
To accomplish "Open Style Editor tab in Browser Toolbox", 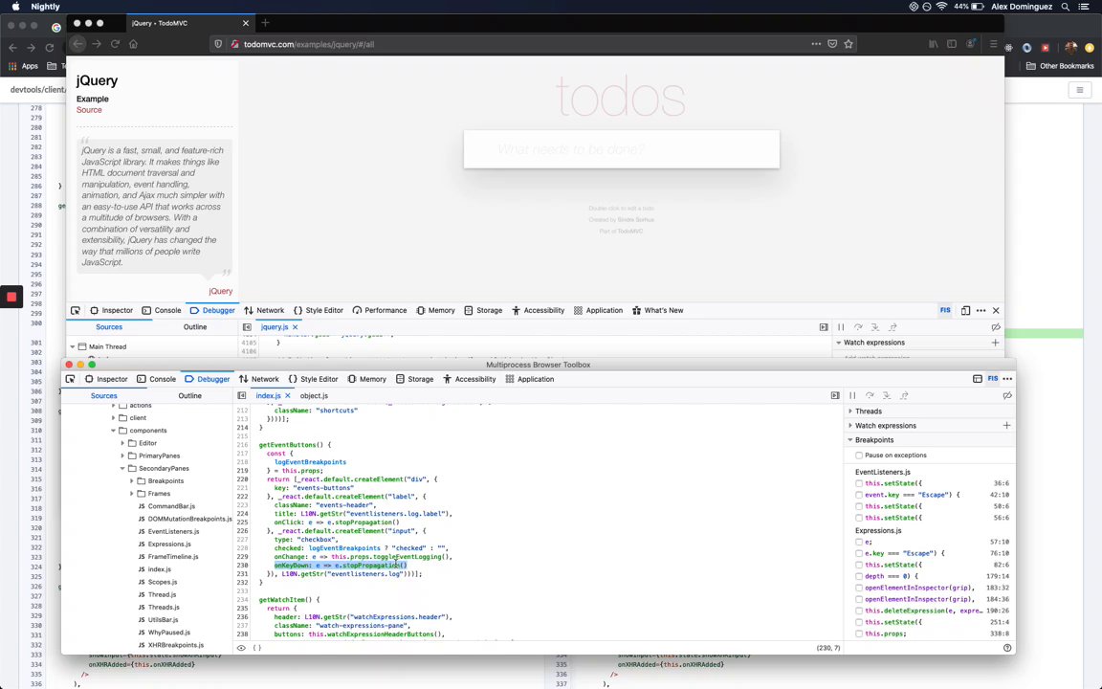I will (313, 379).
